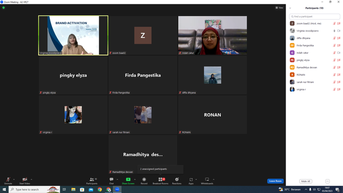Toggle Indah catur's video icon in list
Image resolution: width=343 pixels, height=193 pixels.
click(339, 53)
